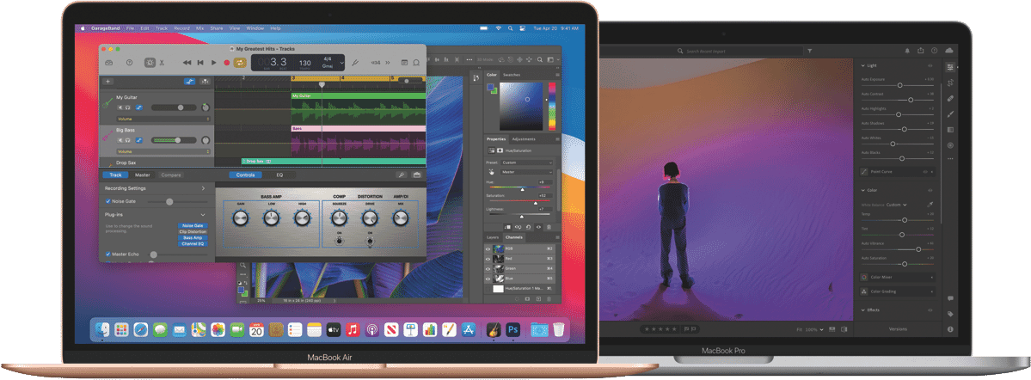Image resolution: width=1031 pixels, height=380 pixels.
Task: Collapse the Plug-ins section
Action: pyautogui.click(x=203, y=214)
